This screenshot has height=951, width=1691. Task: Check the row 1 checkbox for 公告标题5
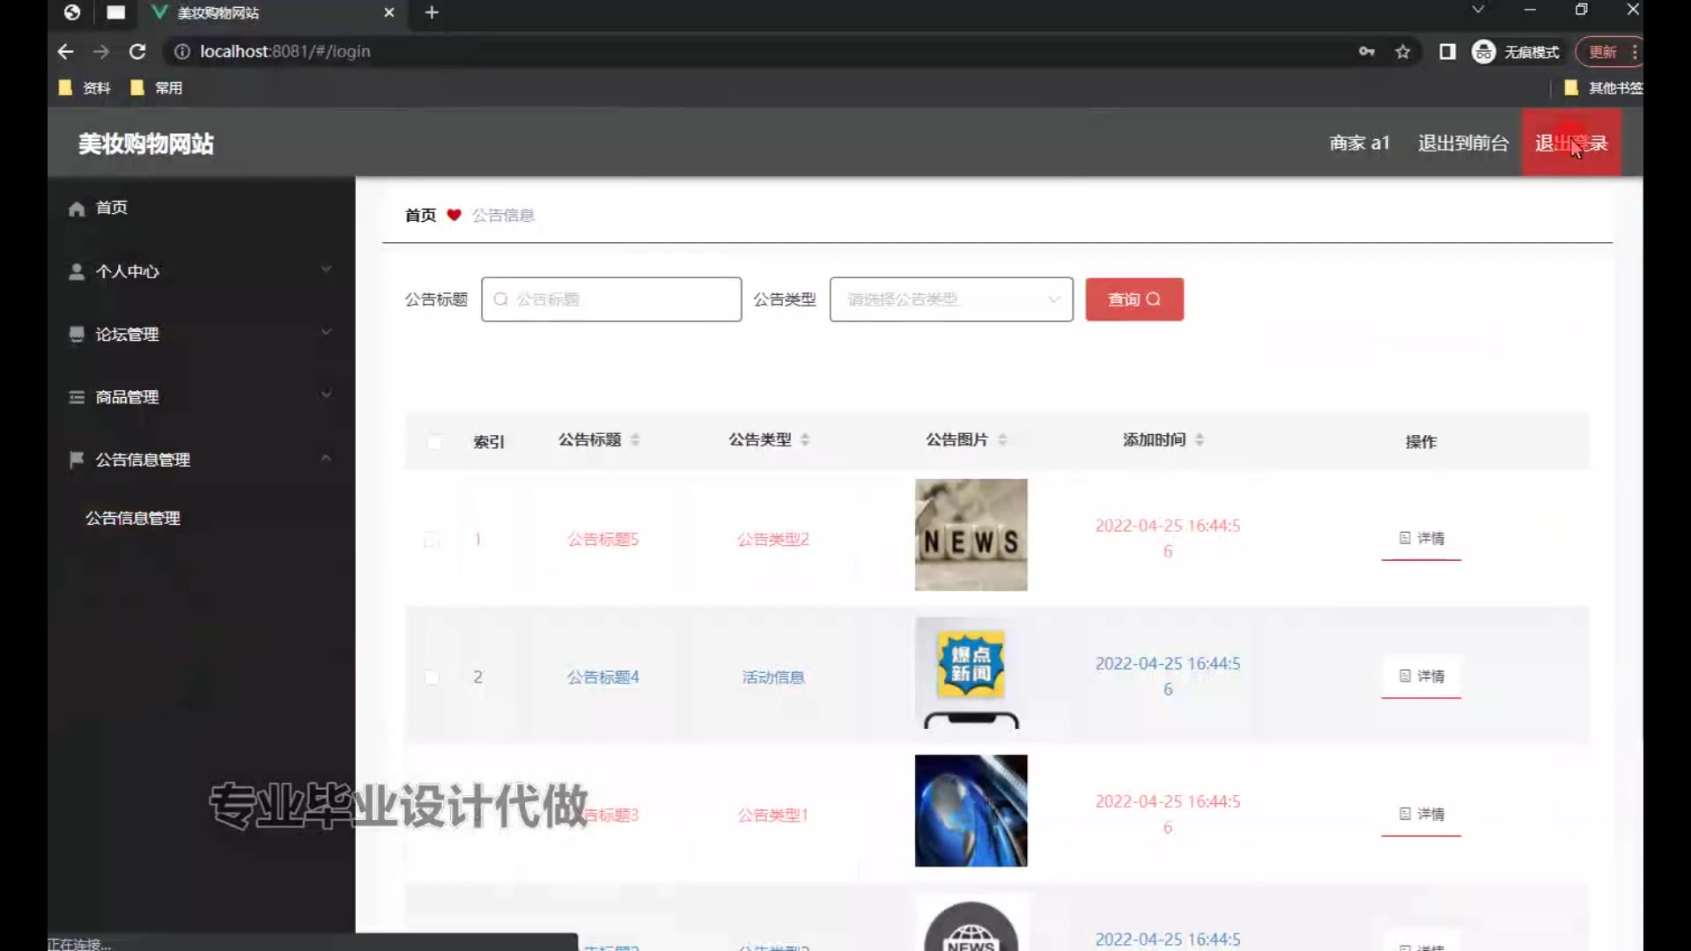point(432,540)
